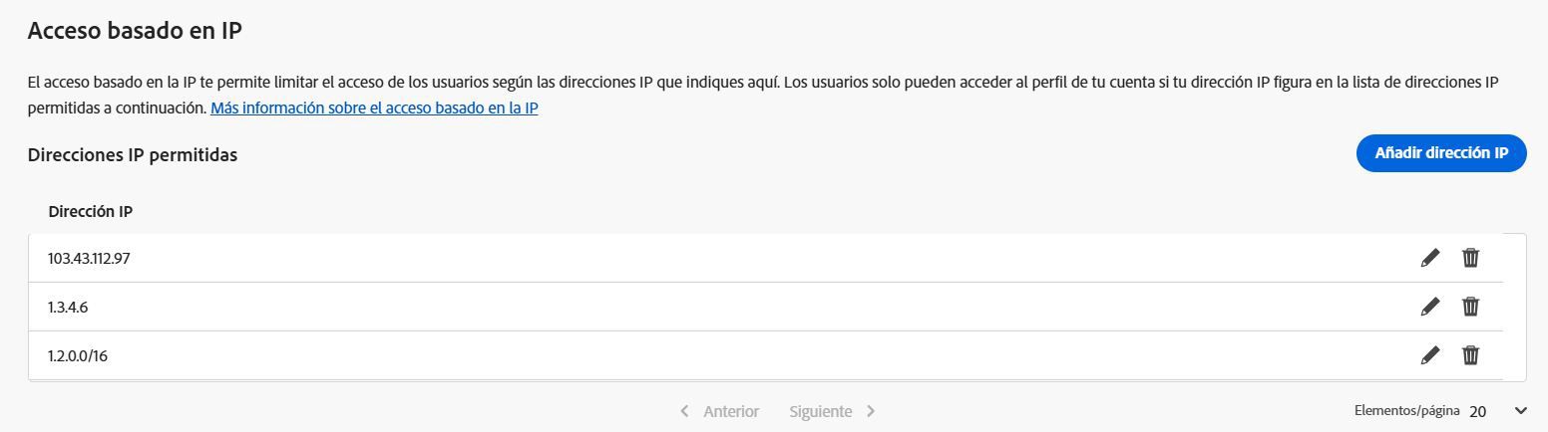Click the Acceso basado en IP heading

point(135,31)
